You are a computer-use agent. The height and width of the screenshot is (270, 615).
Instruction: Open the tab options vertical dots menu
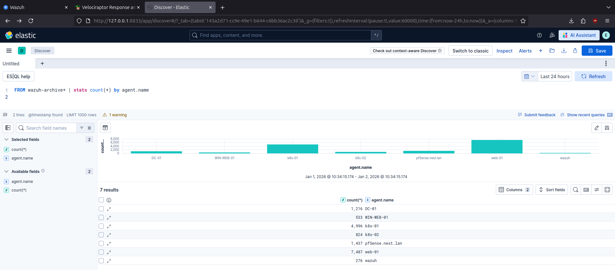606,63
